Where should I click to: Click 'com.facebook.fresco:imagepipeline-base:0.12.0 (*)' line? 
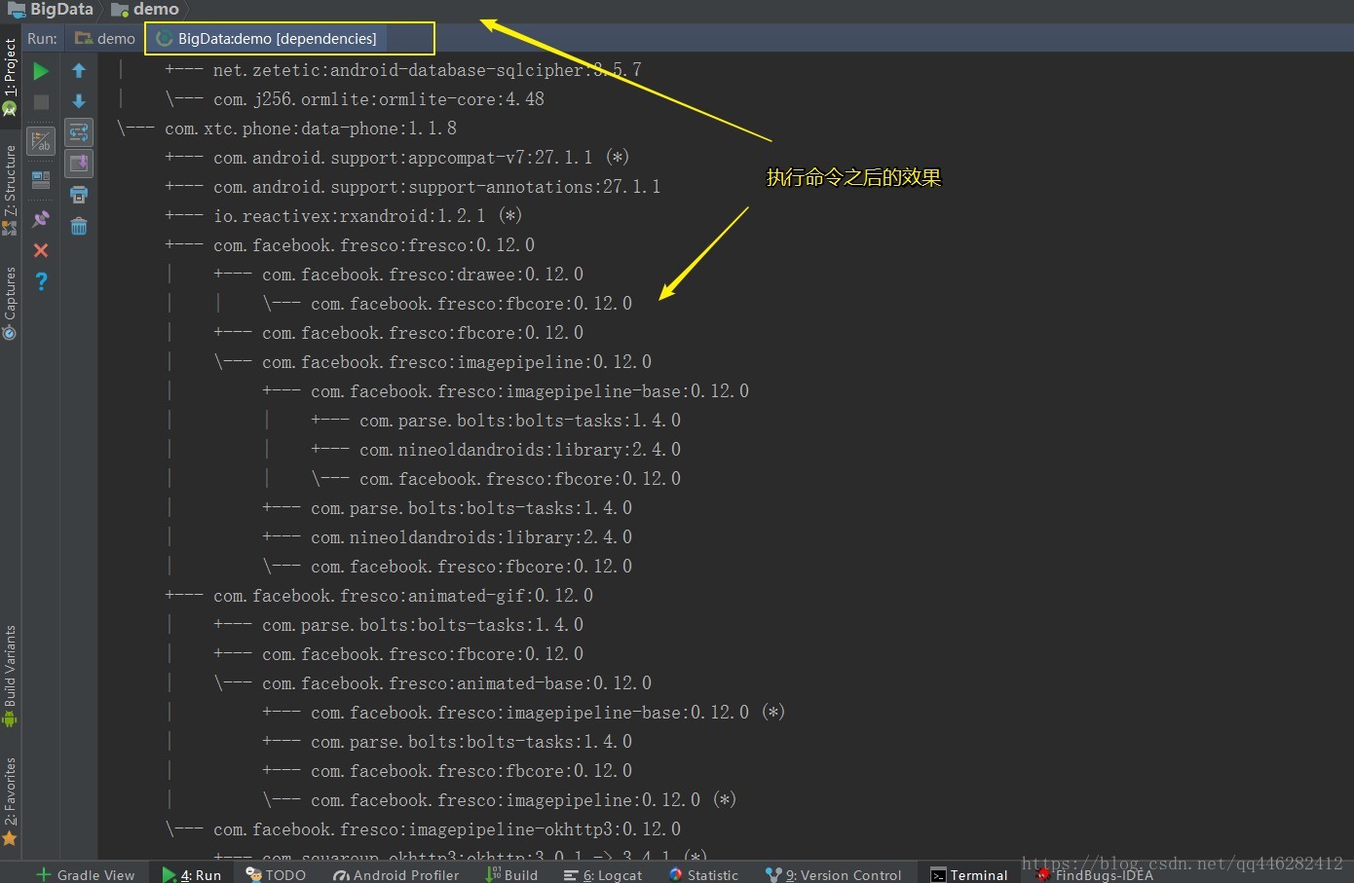[547, 713]
